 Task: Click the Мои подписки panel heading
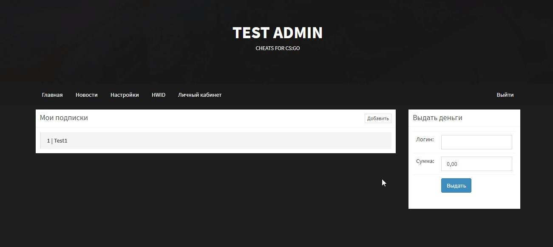(x=64, y=118)
